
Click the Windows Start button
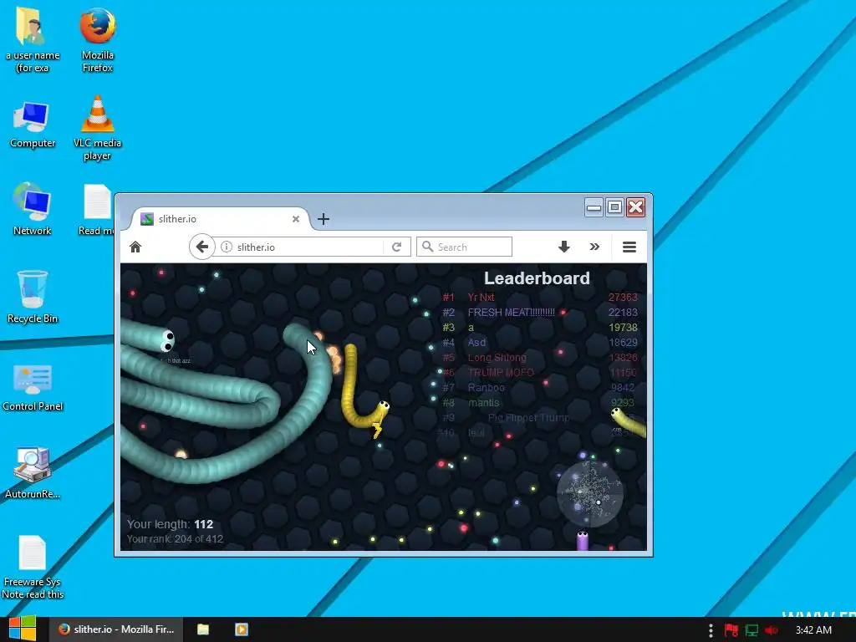[x=23, y=629]
